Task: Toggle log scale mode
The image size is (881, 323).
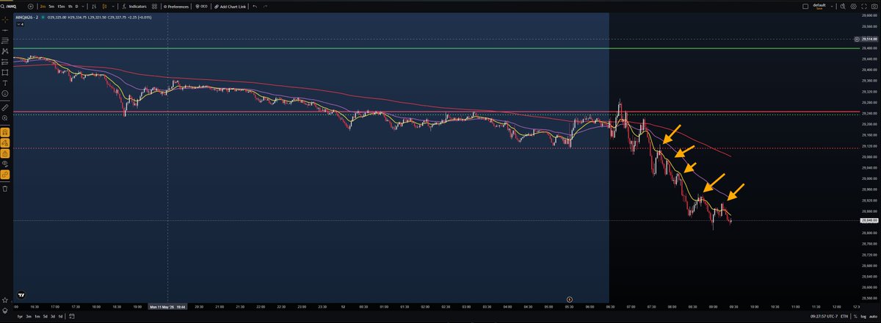Action: (x=863, y=316)
